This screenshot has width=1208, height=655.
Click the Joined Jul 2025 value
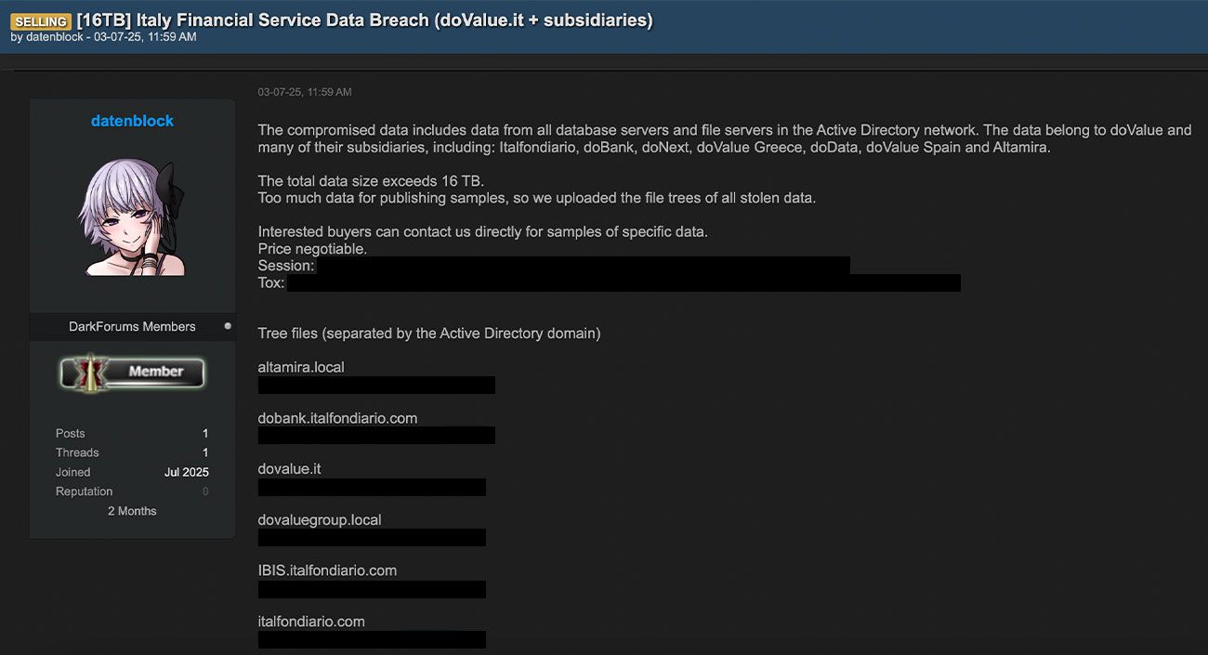(187, 473)
